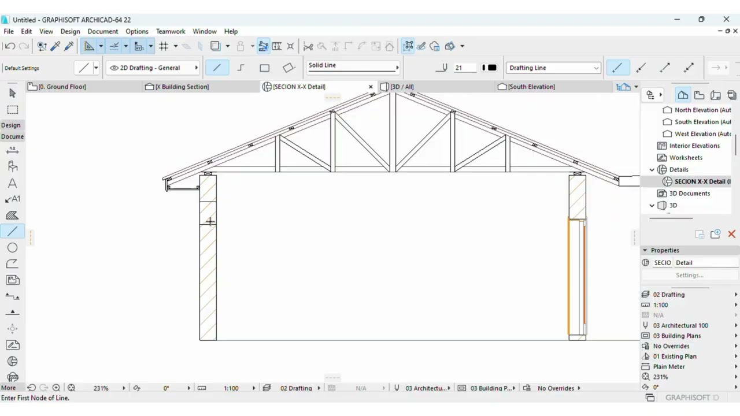Toggle the rectangle geometry method
Screen dimensions: 740x416
[x=264, y=68]
